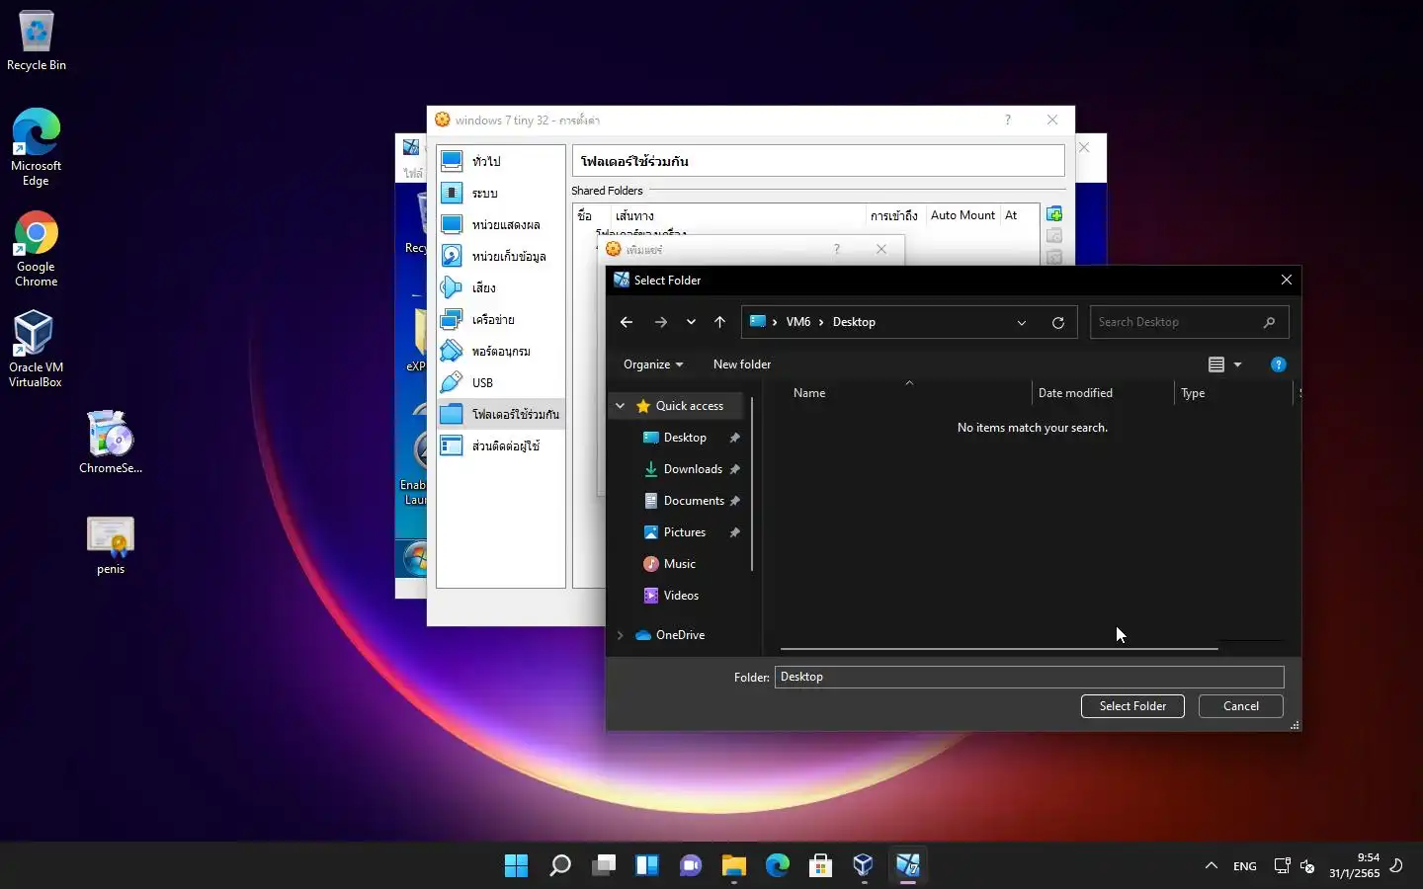Image resolution: width=1423 pixels, height=889 pixels.
Task: Select Pictures in Quick access
Action: pyautogui.click(x=684, y=532)
